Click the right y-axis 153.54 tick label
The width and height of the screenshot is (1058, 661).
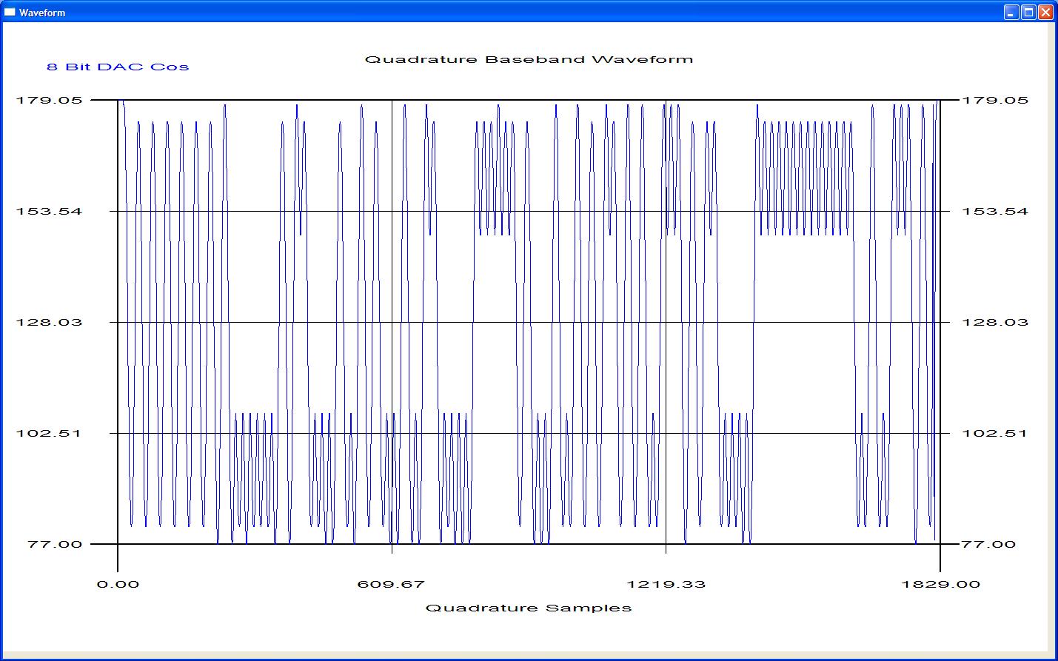[x=995, y=211]
